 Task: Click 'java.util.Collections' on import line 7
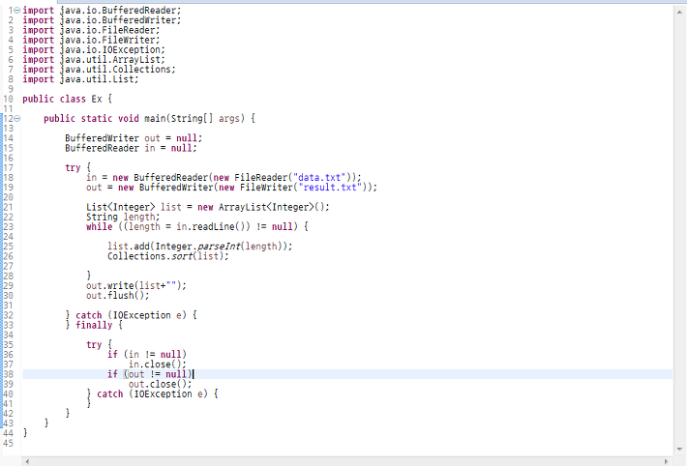click(116, 70)
